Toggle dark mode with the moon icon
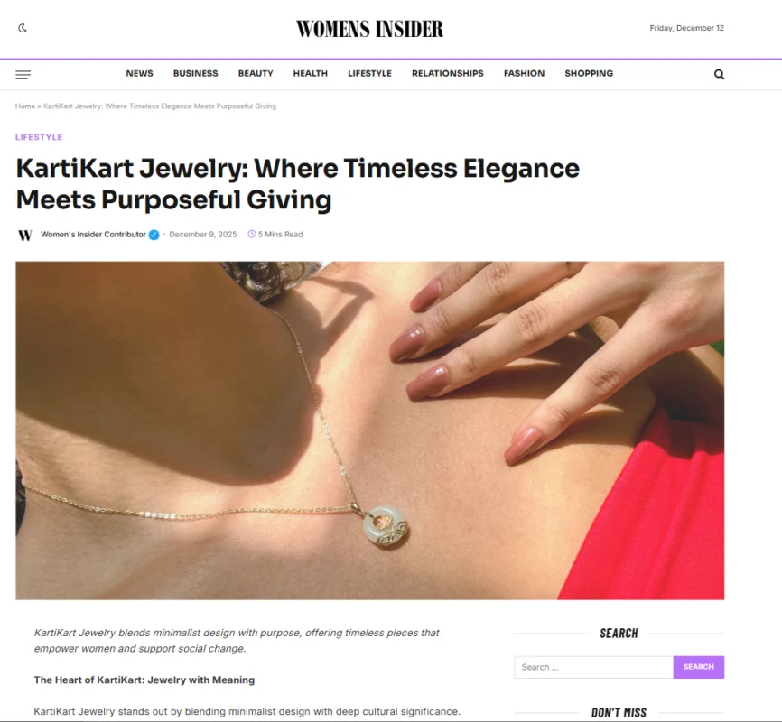Image resolution: width=782 pixels, height=722 pixels. [x=23, y=28]
